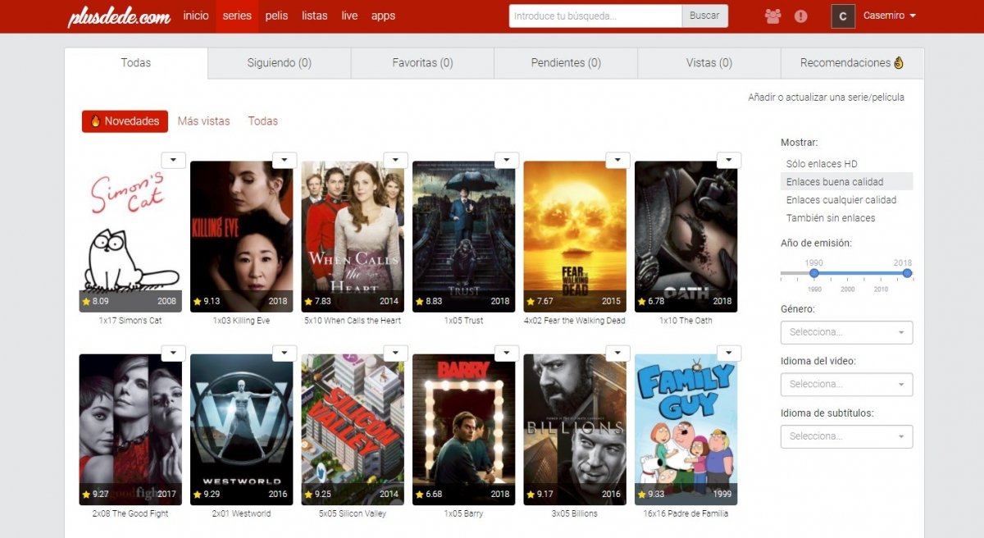Open the Killing Eve poster
The height and width of the screenshot is (538, 984).
[242, 236]
